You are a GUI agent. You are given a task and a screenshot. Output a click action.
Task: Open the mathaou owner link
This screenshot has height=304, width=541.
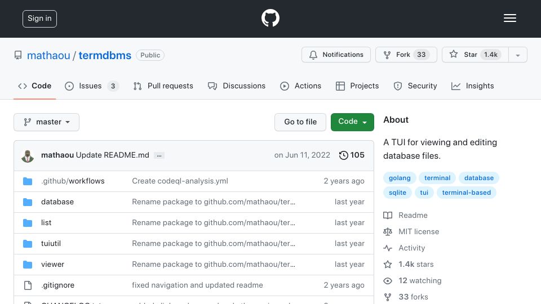[48, 56]
